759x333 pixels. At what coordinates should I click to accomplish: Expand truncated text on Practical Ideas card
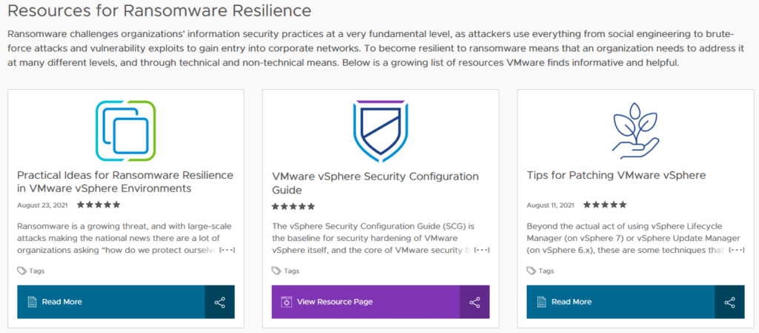(x=227, y=250)
